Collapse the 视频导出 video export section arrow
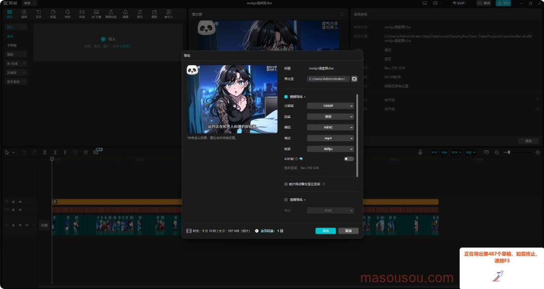 [x=305, y=97]
